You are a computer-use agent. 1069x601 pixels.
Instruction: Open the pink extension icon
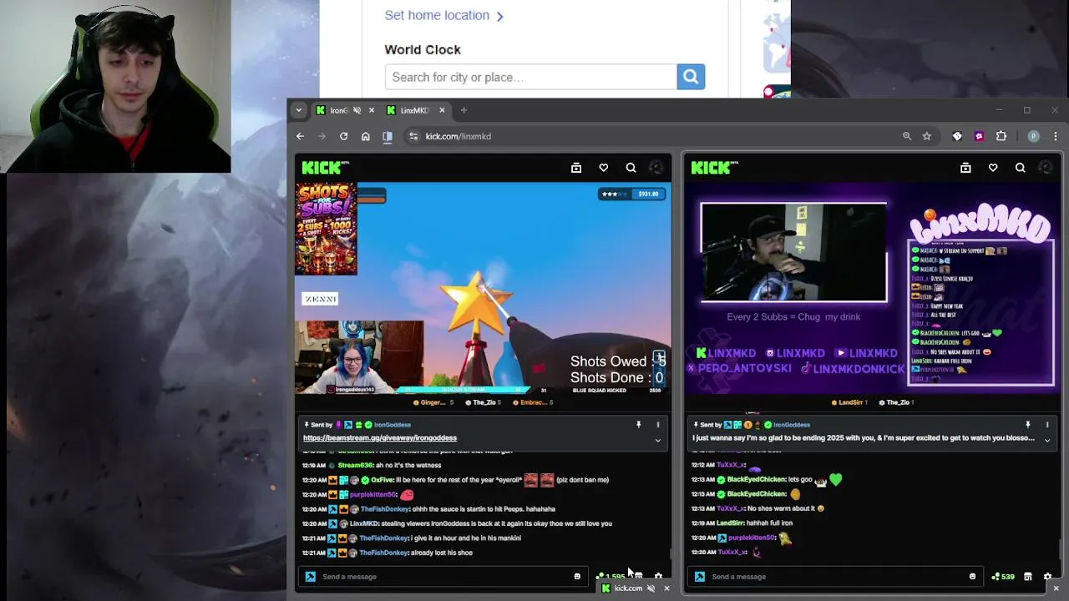pyautogui.click(x=979, y=136)
